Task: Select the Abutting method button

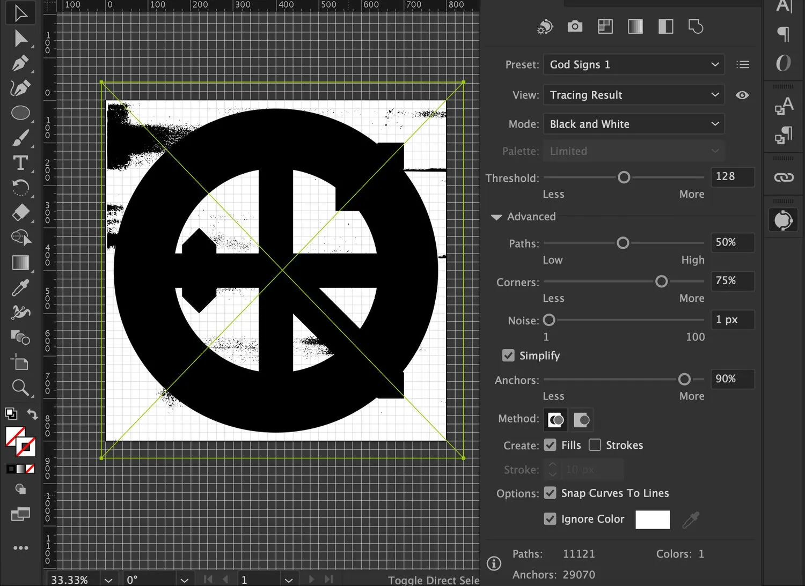Action: pyautogui.click(x=556, y=420)
